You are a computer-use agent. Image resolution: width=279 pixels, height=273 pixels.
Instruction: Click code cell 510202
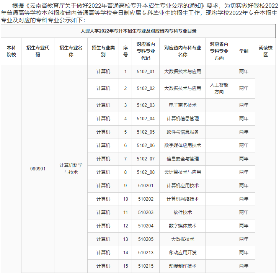(146, 199)
